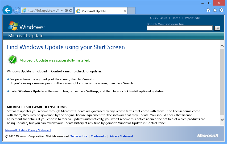Click the Search Microsoft.com input field

point(180,28)
